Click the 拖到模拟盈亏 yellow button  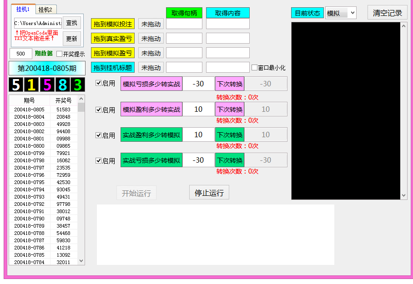pos(113,53)
